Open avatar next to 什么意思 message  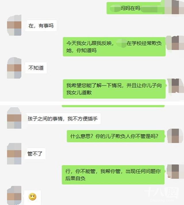tap(175, 136)
